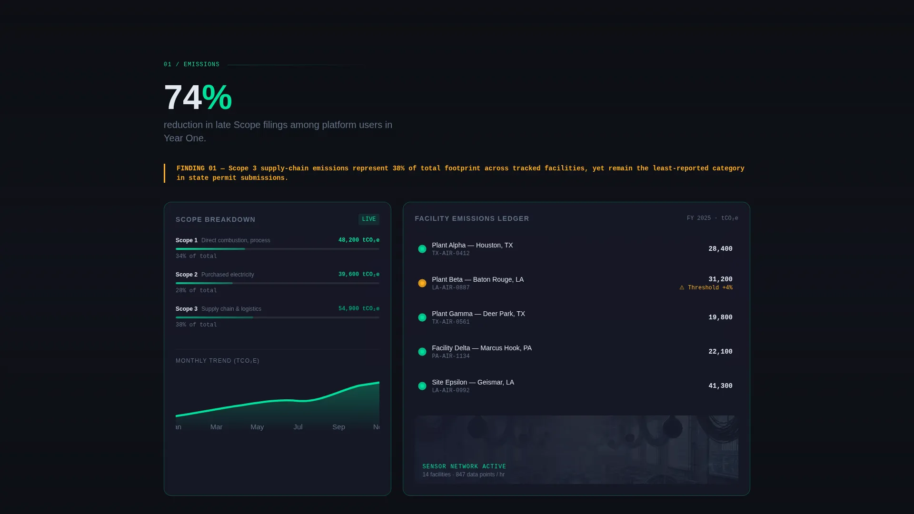Click the Threshold +4% warning under Plant Beta
Viewport: 914px width, 514px height.
(x=706, y=287)
